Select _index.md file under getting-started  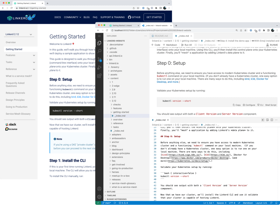(x=120, y=116)
